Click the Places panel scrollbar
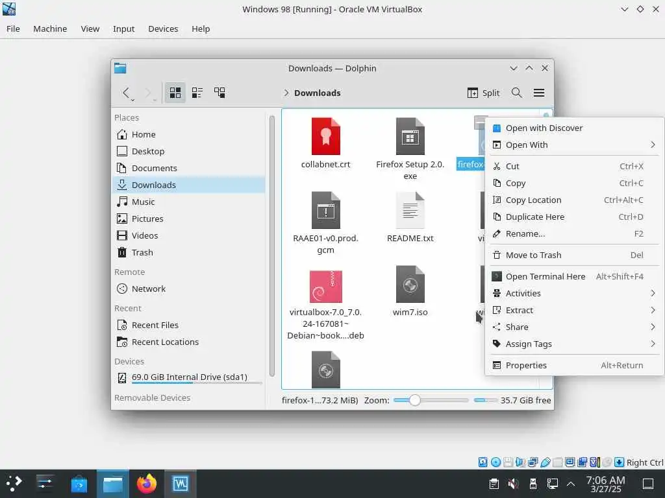Screen dimensions: 665x498 pyautogui.click(x=272, y=246)
